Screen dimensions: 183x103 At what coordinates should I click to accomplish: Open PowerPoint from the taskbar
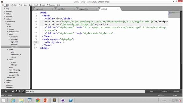pos(46,100)
